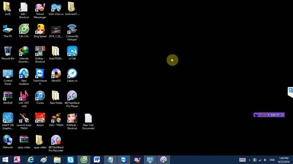This screenshot has width=293, height=164.
Task: Launch WinRAR from the desktop
Action: pos(8,97)
